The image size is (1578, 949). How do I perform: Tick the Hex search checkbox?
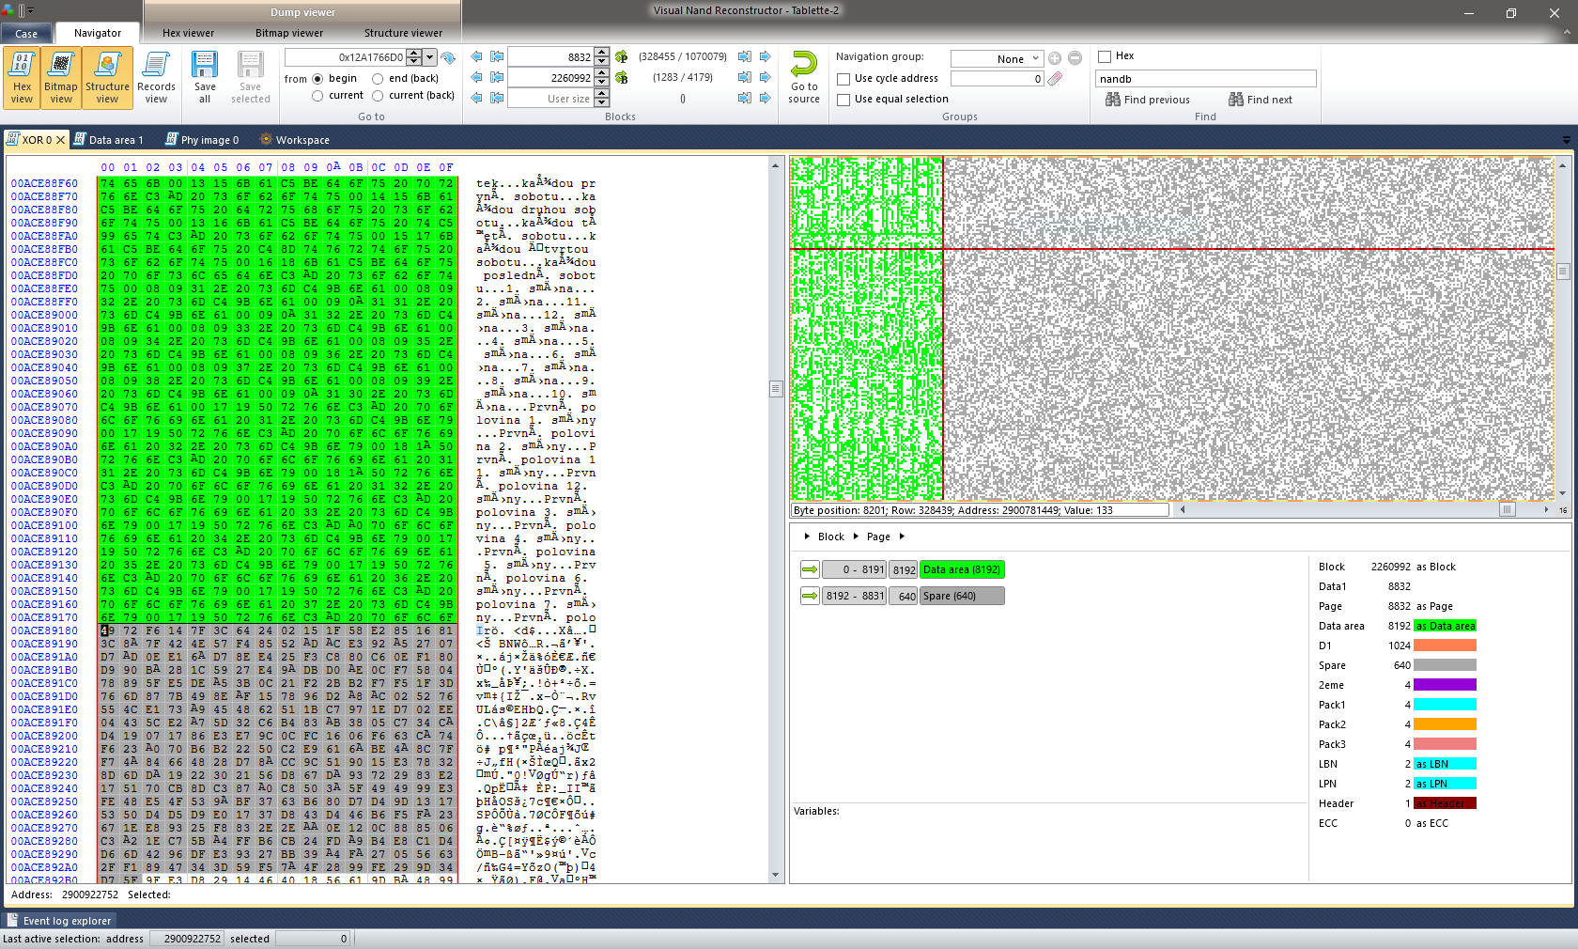pos(1105,56)
